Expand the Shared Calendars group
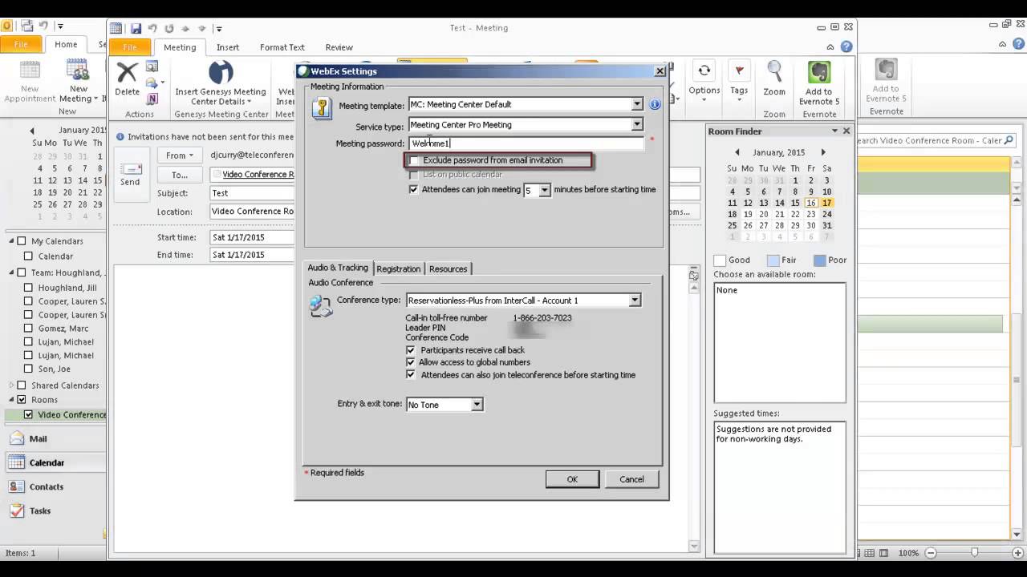The height and width of the screenshot is (577, 1027). [11, 385]
